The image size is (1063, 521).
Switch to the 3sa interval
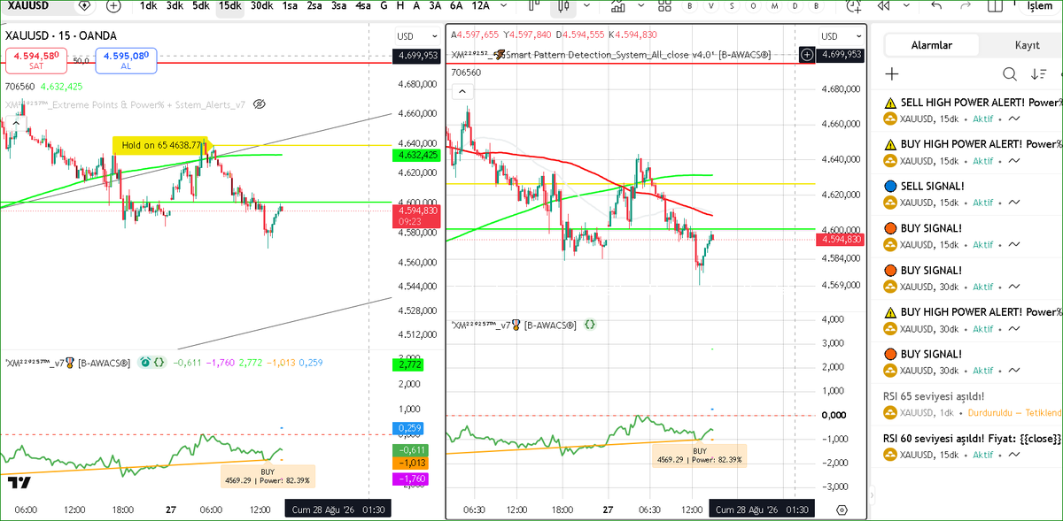[338, 5]
